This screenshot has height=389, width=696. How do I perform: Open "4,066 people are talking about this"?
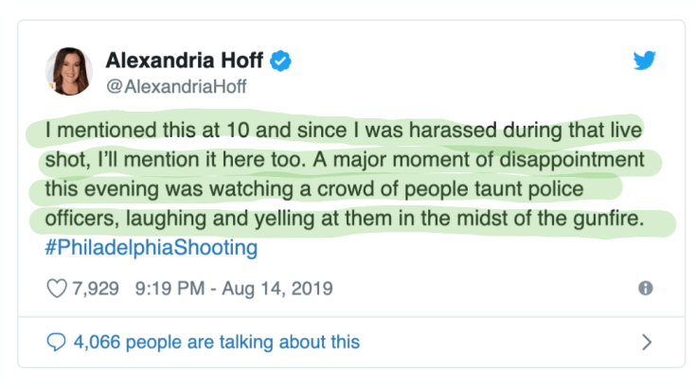pos(217,341)
